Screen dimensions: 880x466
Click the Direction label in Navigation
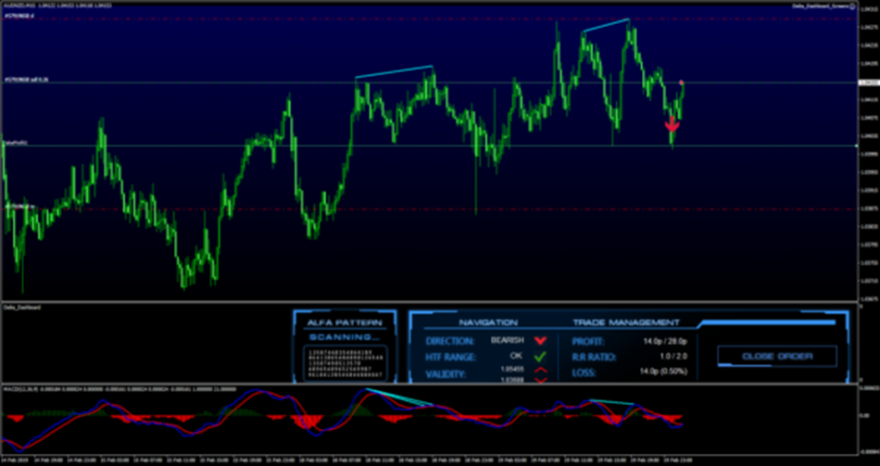(x=443, y=341)
